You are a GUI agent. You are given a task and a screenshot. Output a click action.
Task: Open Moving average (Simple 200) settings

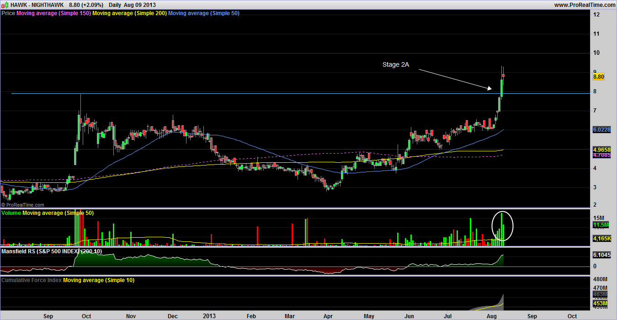click(129, 13)
